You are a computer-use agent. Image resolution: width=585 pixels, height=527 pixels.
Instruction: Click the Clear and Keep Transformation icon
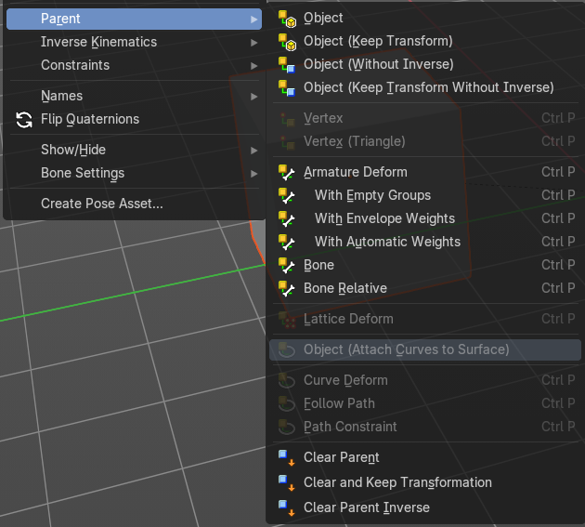tap(287, 483)
